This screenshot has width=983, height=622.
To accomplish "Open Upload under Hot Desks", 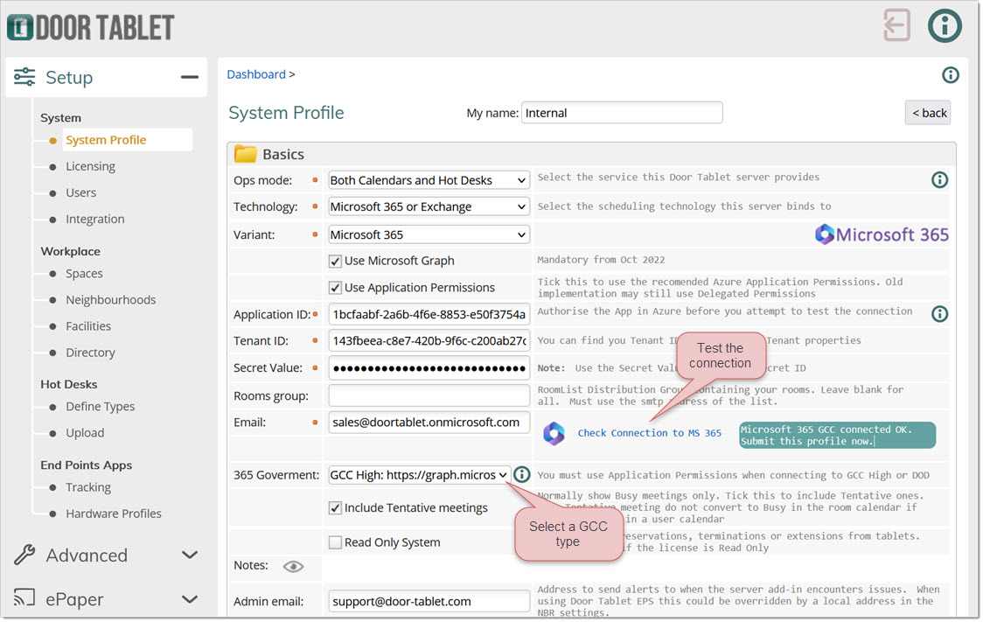I will click(x=85, y=433).
